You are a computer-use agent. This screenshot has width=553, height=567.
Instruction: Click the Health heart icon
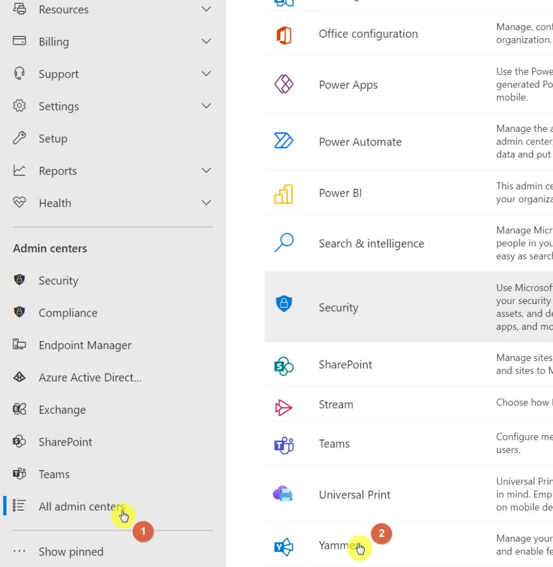(x=19, y=202)
